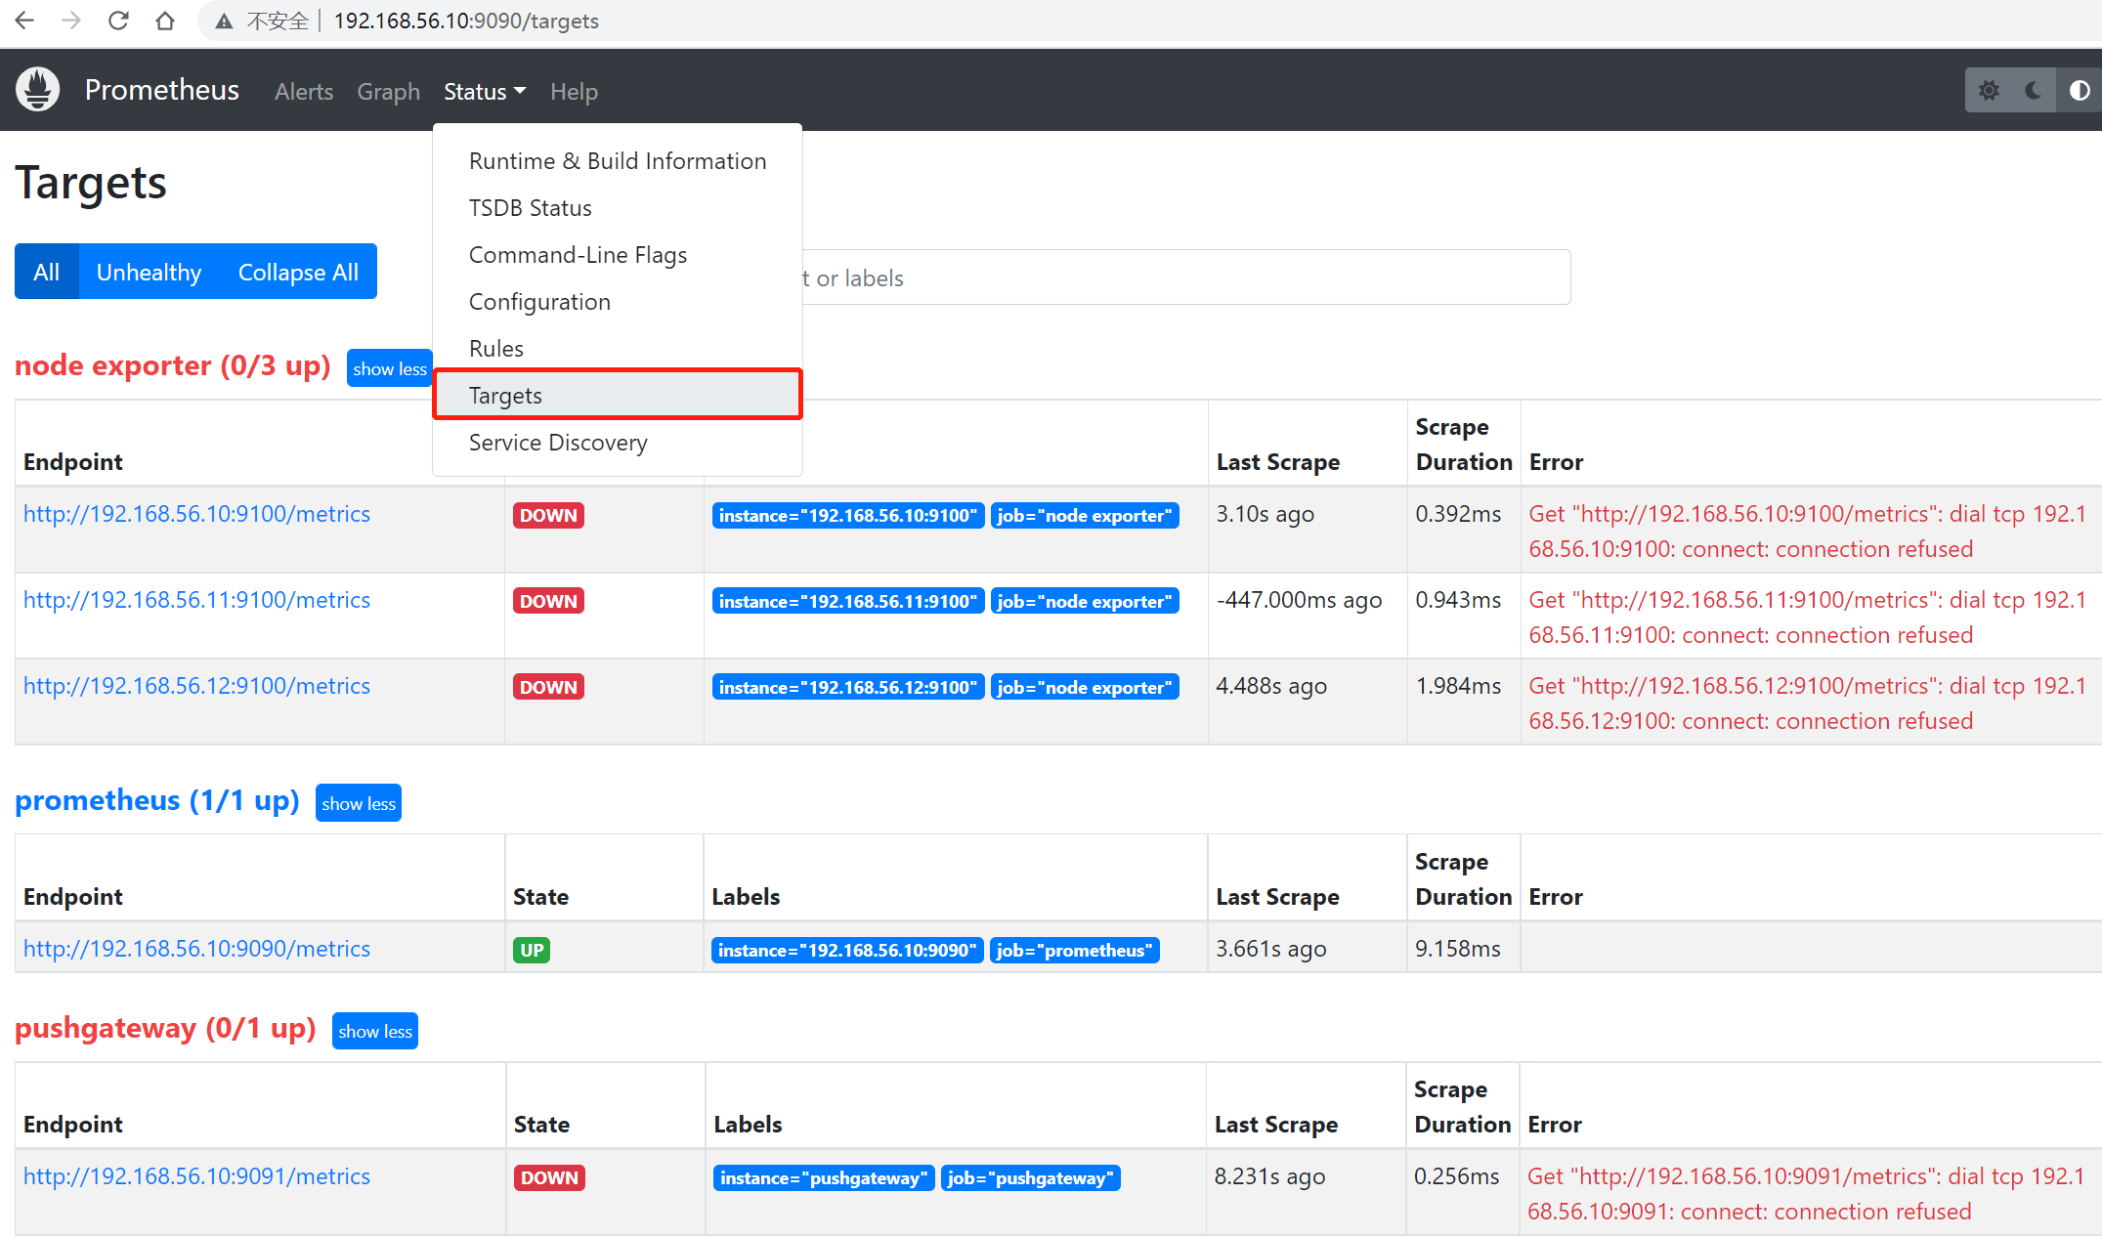Click job="pushgateway" label badge
Viewport: 2102px width, 1237px height.
coord(1031,1177)
